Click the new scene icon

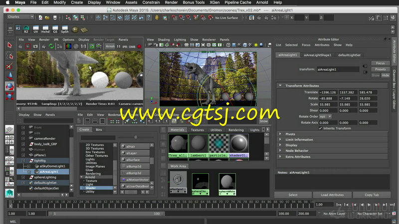40,18
